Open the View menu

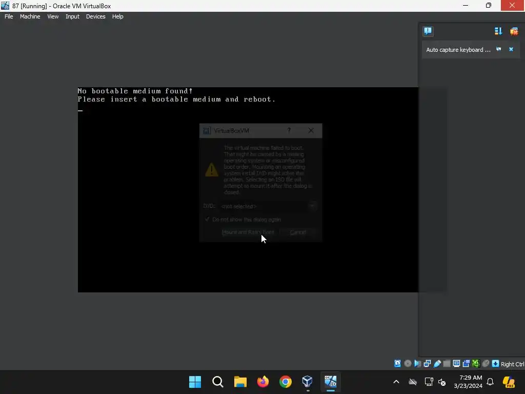(x=53, y=16)
